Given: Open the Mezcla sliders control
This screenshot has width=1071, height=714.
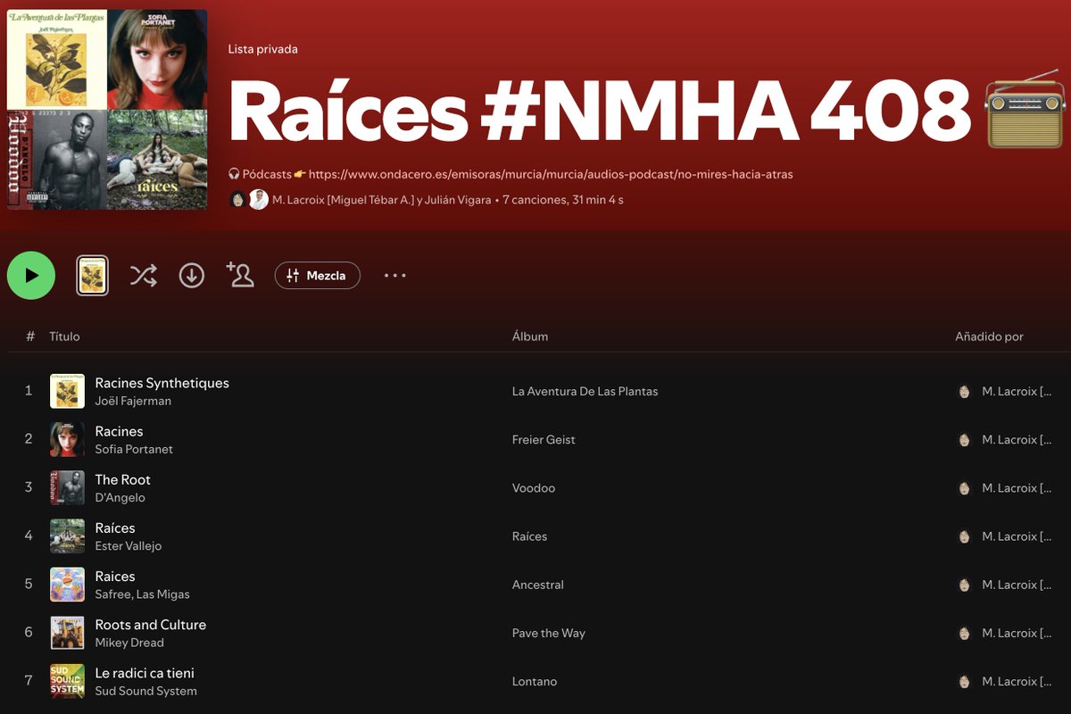Looking at the screenshot, I should click(317, 275).
